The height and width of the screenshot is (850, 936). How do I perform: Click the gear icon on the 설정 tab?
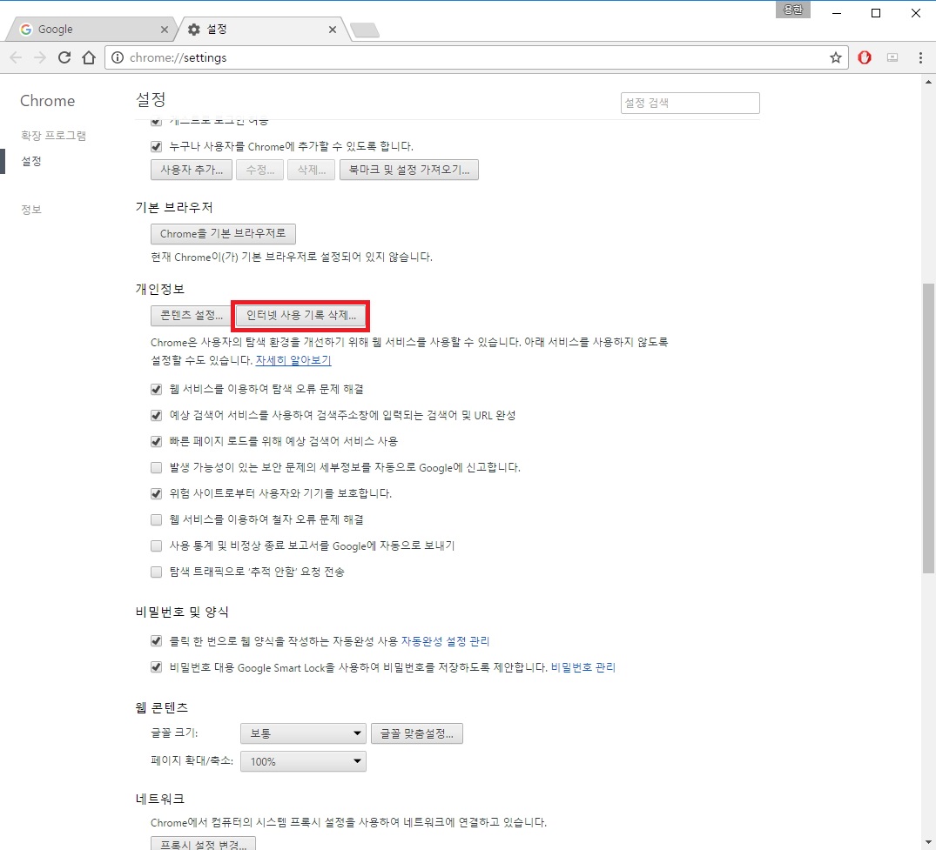point(192,29)
